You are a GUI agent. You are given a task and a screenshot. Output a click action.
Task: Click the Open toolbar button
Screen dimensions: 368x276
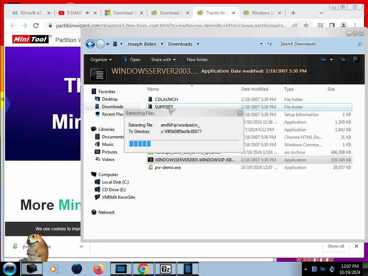click(132, 60)
